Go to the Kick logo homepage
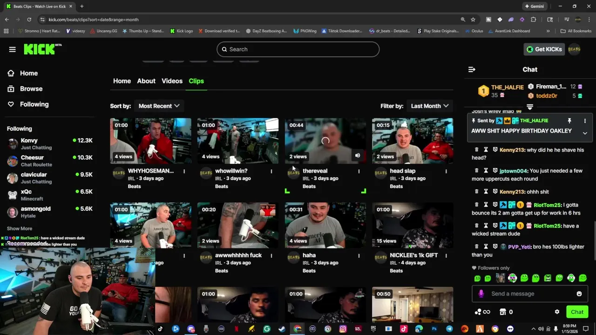The height and width of the screenshot is (335, 596). (42, 49)
